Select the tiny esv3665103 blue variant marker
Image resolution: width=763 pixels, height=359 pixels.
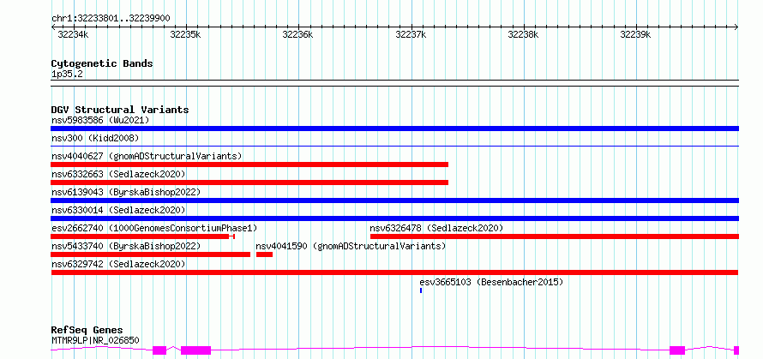point(421,290)
